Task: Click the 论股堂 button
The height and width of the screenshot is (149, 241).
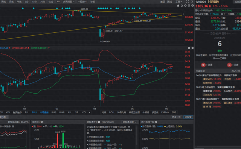Action: tap(188, 117)
